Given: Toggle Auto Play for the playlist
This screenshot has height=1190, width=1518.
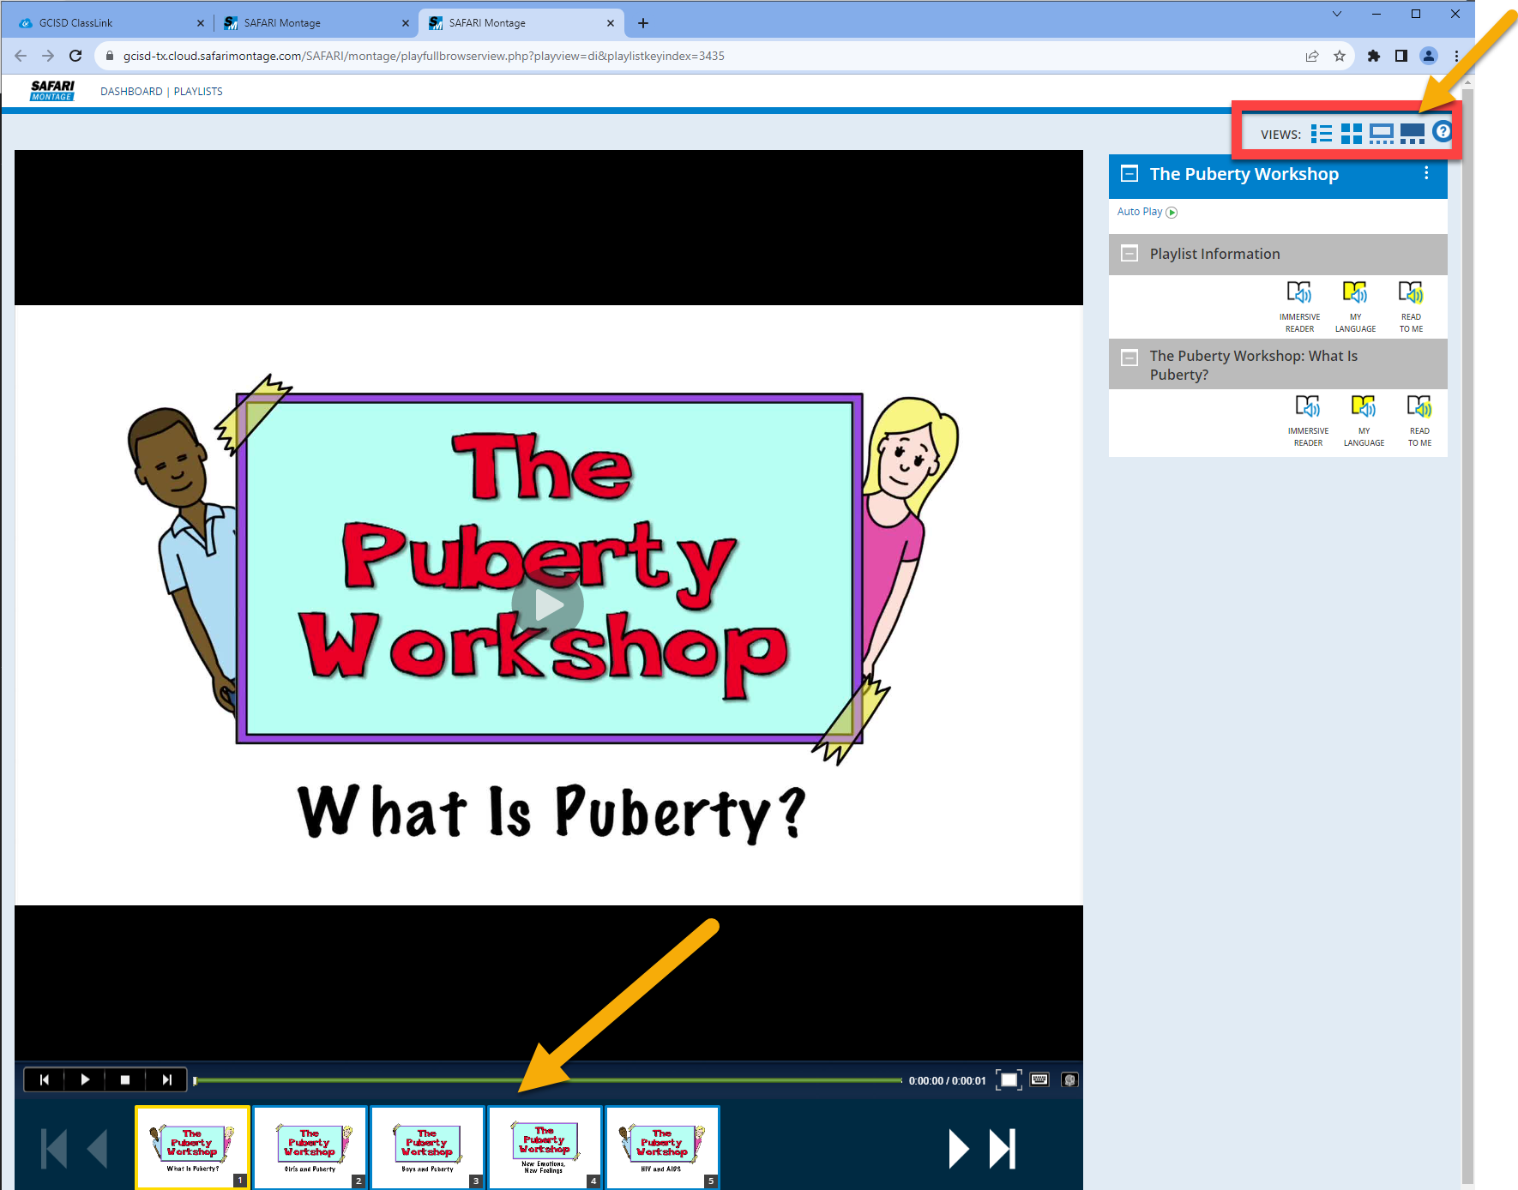Looking at the screenshot, I should (1147, 212).
